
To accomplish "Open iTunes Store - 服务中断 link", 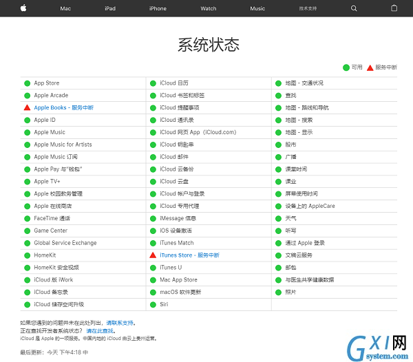I will 190,255.
